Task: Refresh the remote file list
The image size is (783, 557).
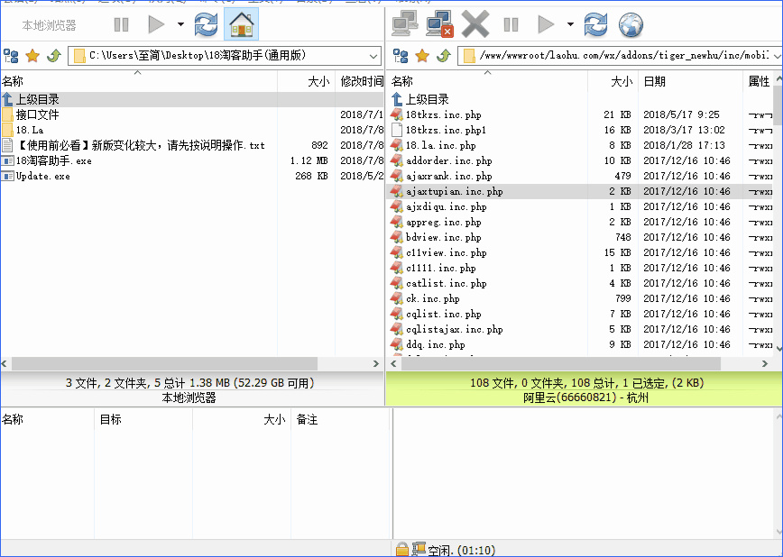Action: point(595,24)
